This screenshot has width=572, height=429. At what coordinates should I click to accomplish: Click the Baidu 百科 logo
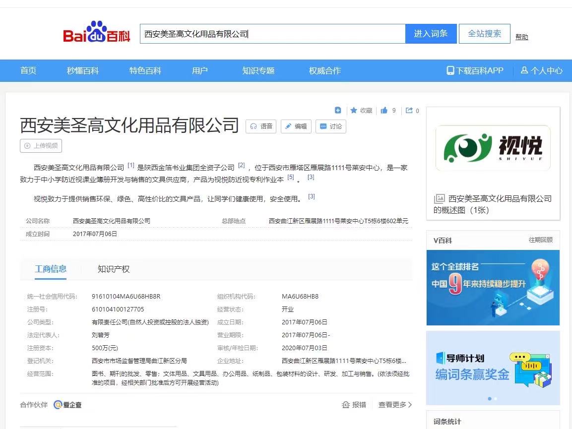[95, 33]
